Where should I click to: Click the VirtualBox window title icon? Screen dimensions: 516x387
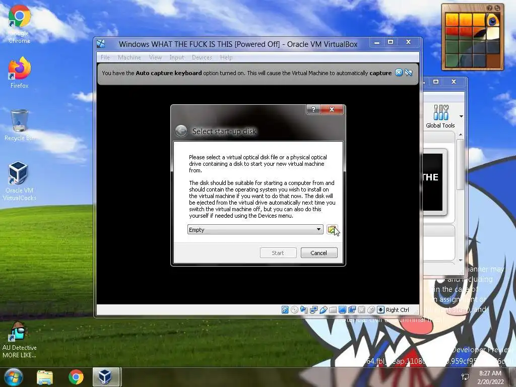101,44
